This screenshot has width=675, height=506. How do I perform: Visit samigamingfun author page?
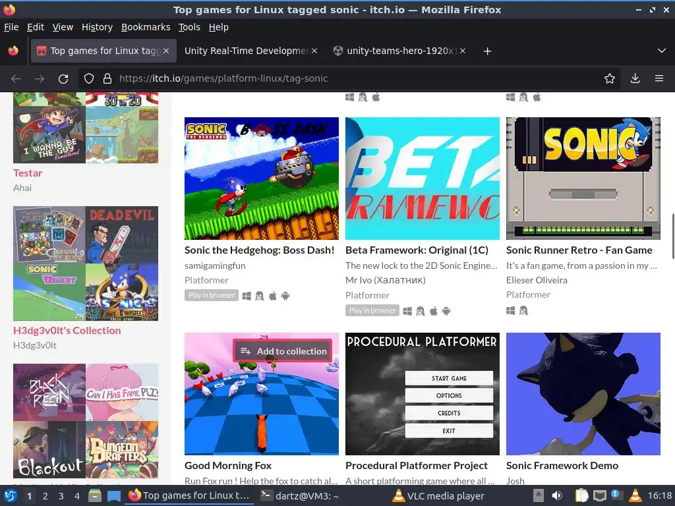coord(215,266)
